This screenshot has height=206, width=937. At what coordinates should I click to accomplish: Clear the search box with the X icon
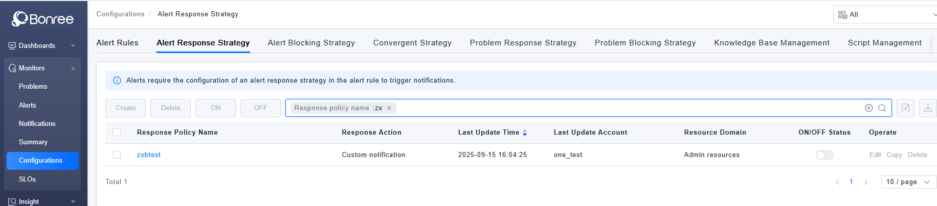tap(868, 108)
